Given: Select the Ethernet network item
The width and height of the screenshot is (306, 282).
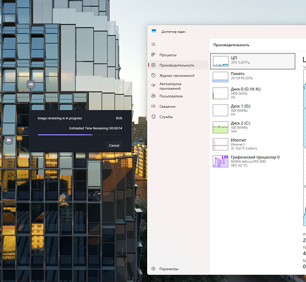Looking at the screenshot, I should coord(253,144).
